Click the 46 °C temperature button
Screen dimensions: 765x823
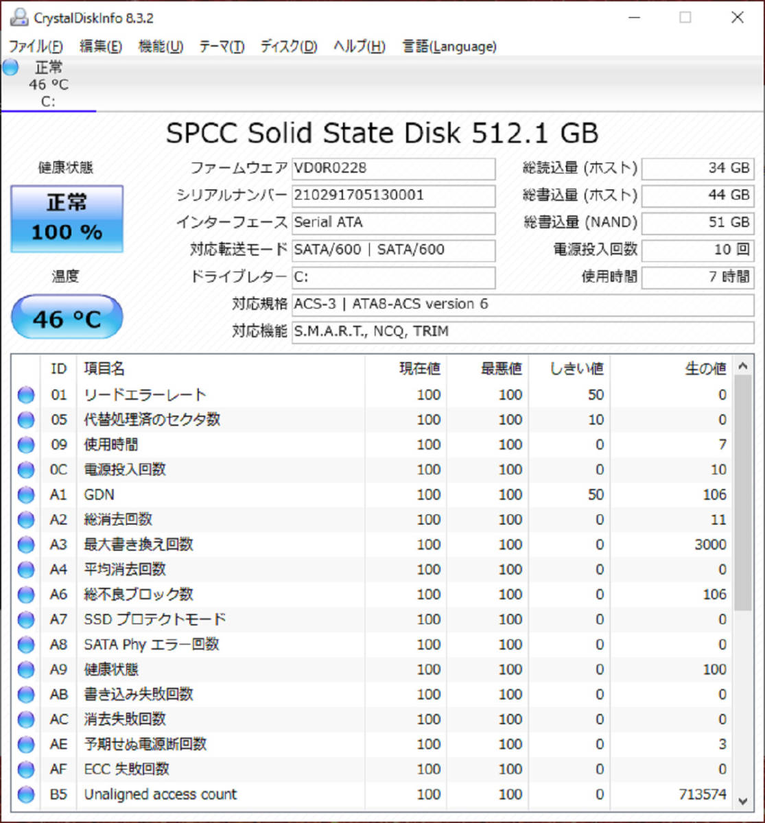(x=67, y=318)
